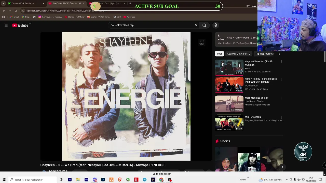Open the Chrome apps grid shortcut
The height and width of the screenshot is (183, 326).
3,17
